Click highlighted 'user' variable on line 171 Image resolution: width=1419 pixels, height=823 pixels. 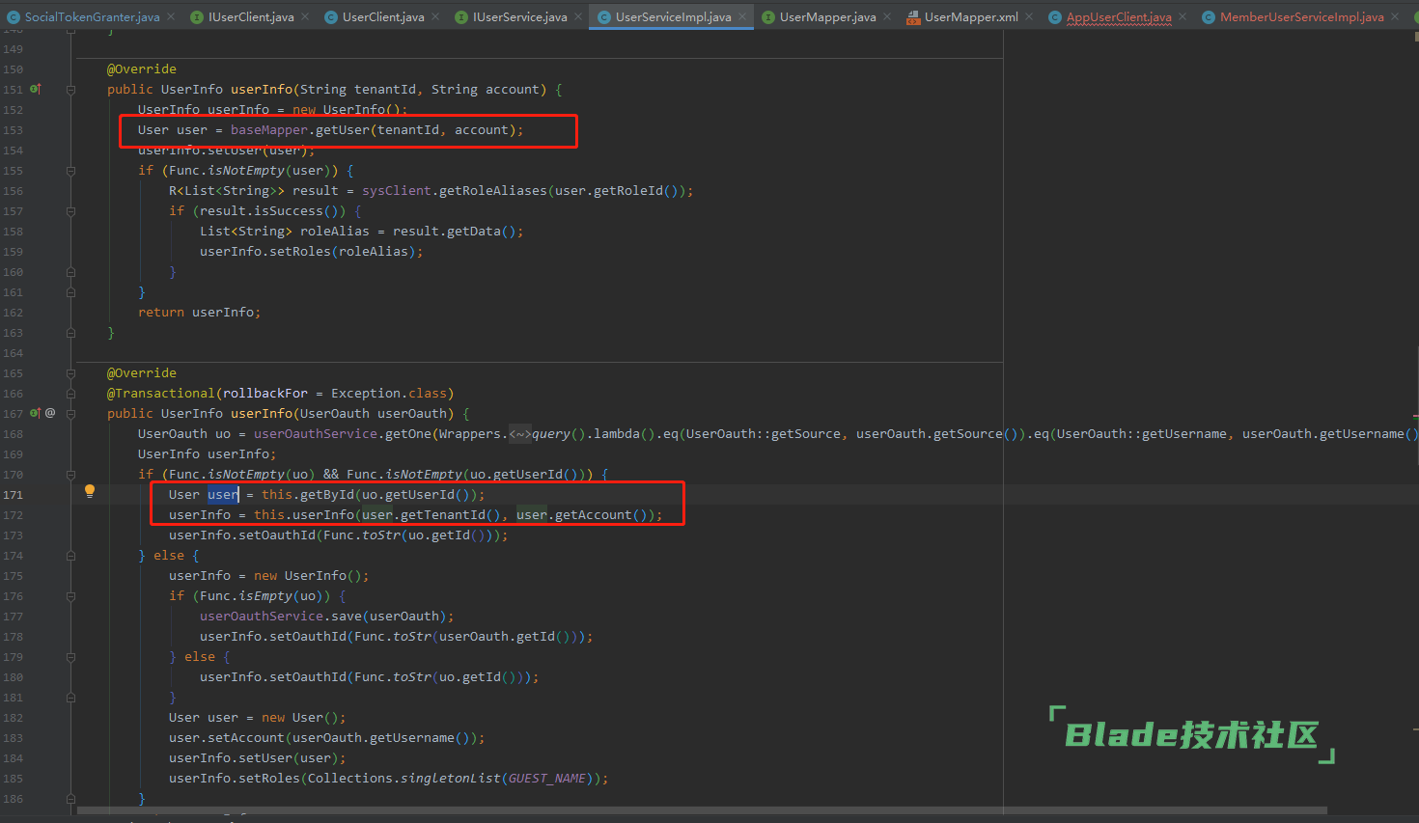tap(223, 495)
